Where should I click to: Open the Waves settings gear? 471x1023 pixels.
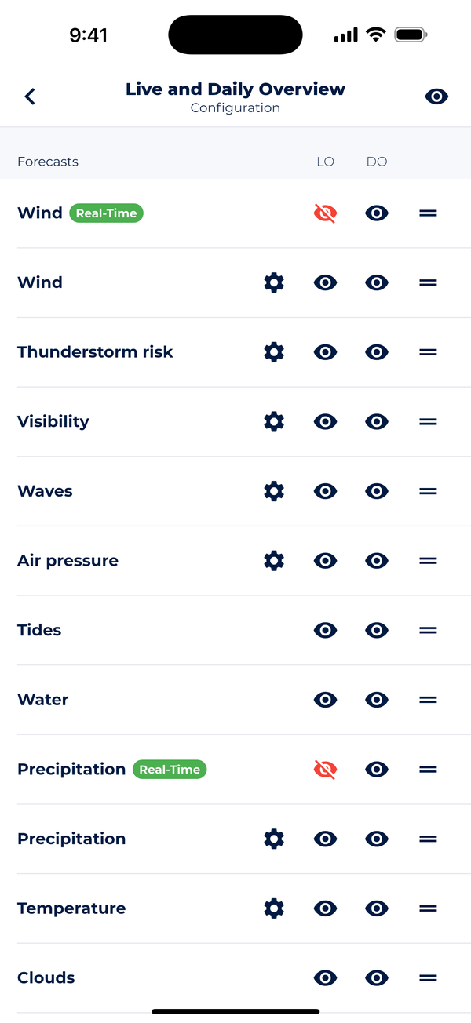click(x=273, y=491)
